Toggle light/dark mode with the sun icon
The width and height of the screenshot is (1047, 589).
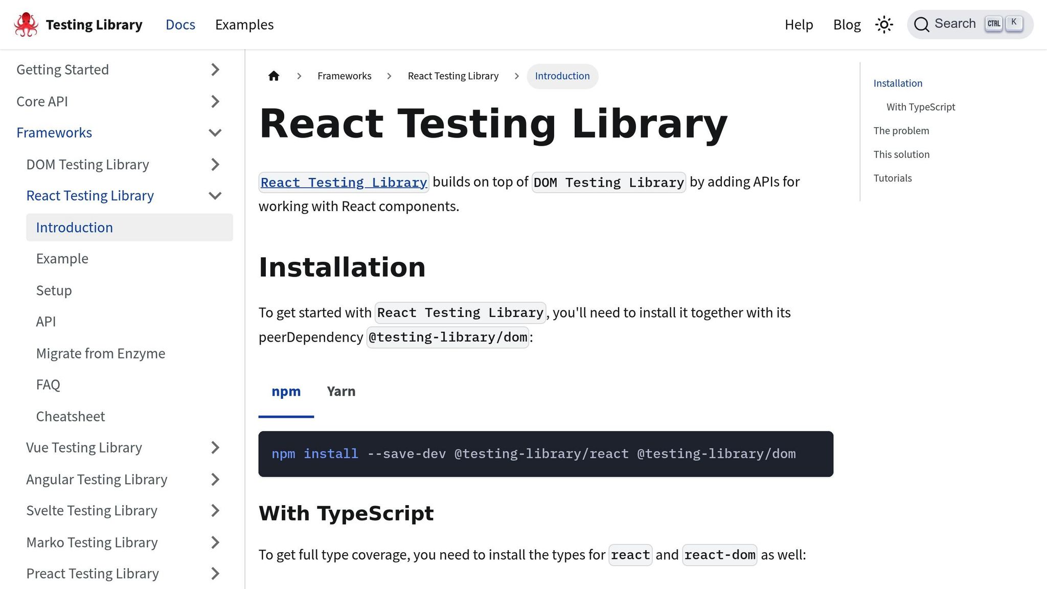click(x=884, y=24)
